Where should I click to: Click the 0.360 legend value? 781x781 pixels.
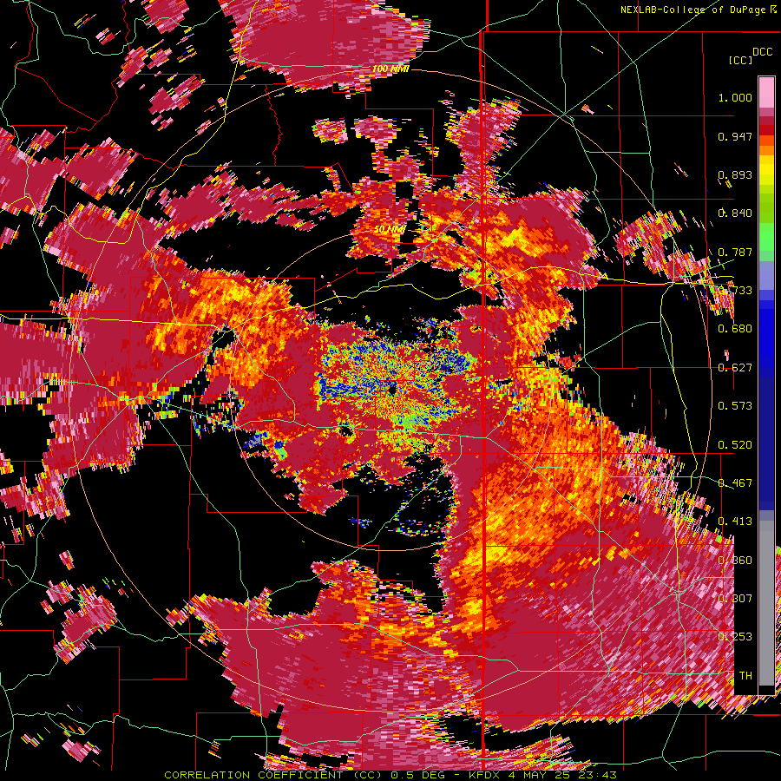(735, 561)
